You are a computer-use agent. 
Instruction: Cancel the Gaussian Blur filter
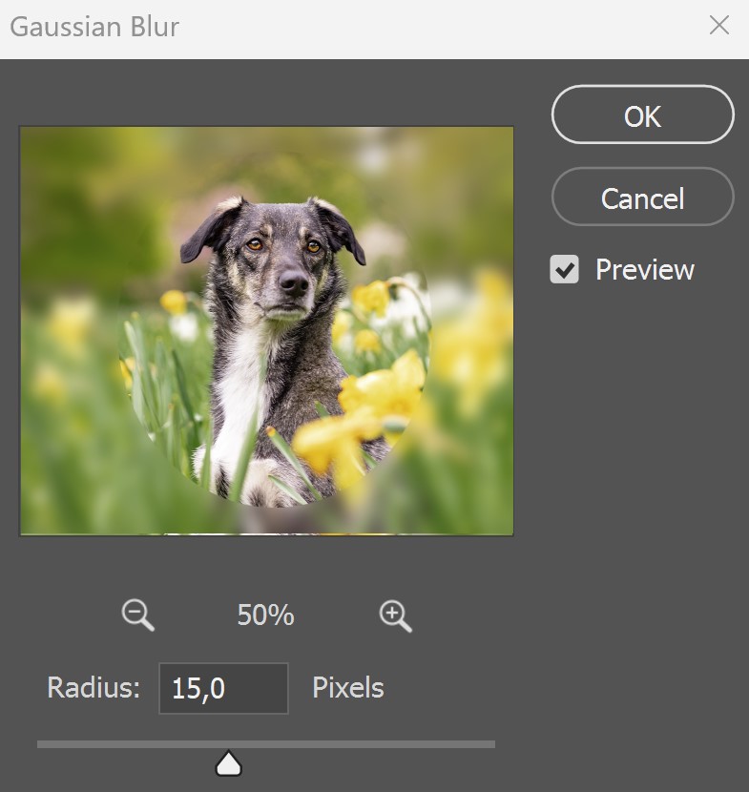point(642,197)
